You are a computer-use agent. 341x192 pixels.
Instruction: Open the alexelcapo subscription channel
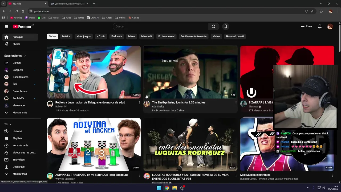tap(20, 105)
